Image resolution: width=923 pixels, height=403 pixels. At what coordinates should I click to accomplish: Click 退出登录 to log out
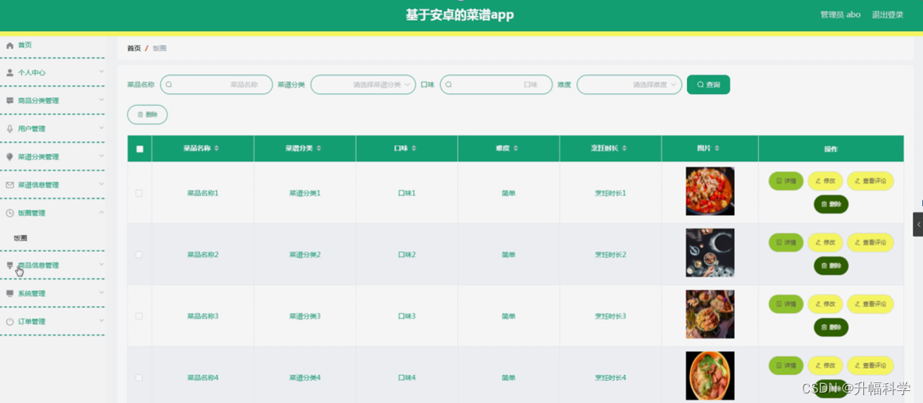[x=887, y=14]
